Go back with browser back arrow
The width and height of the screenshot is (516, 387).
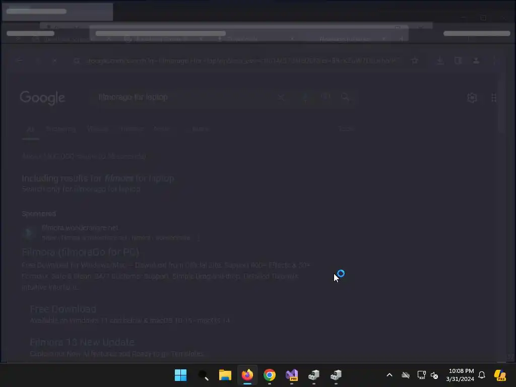[x=19, y=60]
